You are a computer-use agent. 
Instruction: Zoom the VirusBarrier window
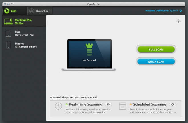pyautogui.click(x=12, y=4)
